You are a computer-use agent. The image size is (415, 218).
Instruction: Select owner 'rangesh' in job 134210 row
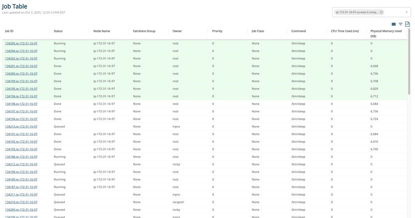coord(178,202)
